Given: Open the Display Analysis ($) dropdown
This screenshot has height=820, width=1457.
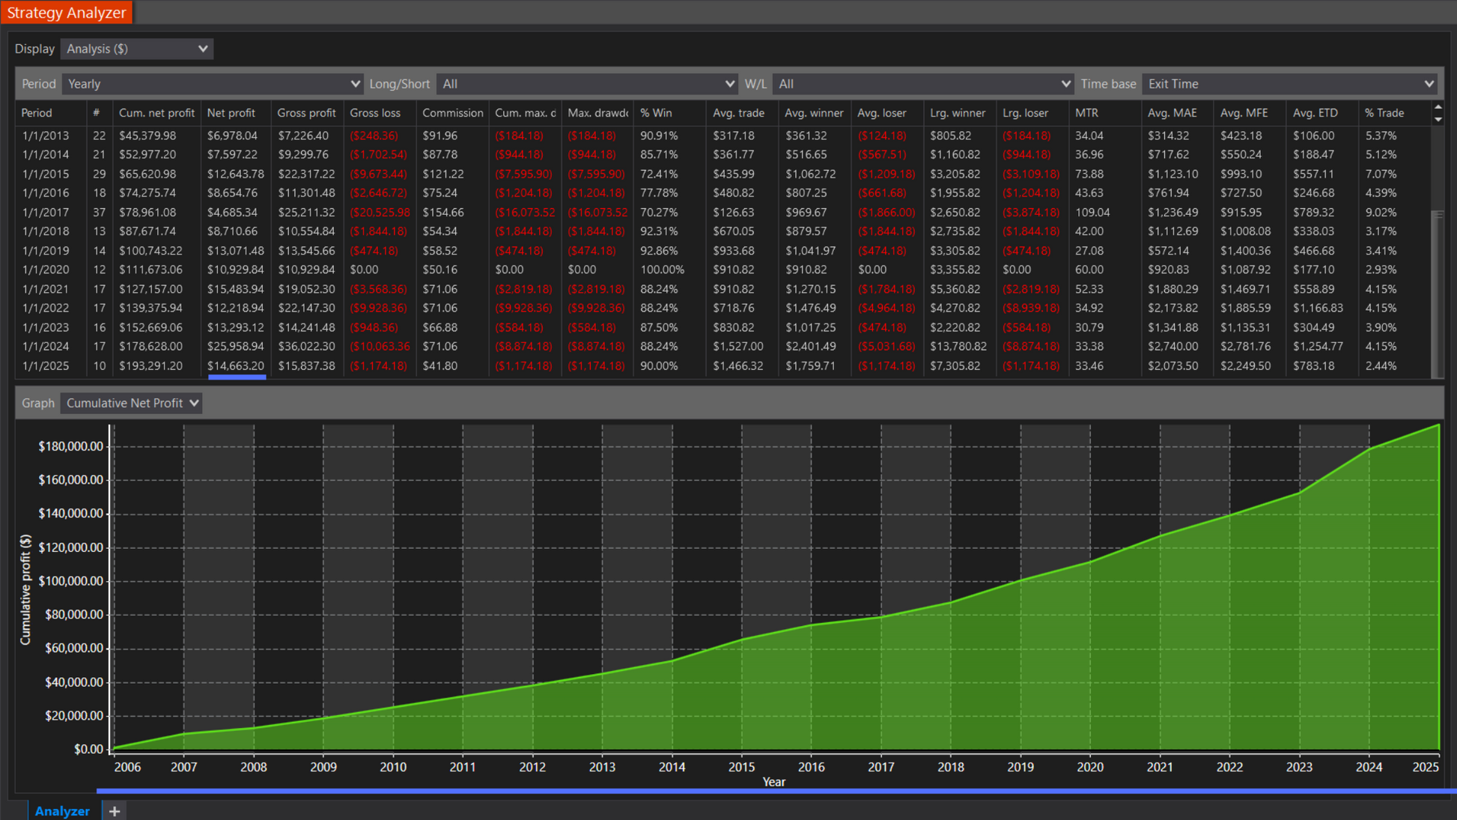Looking at the screenshot, I should coord(136,49).
